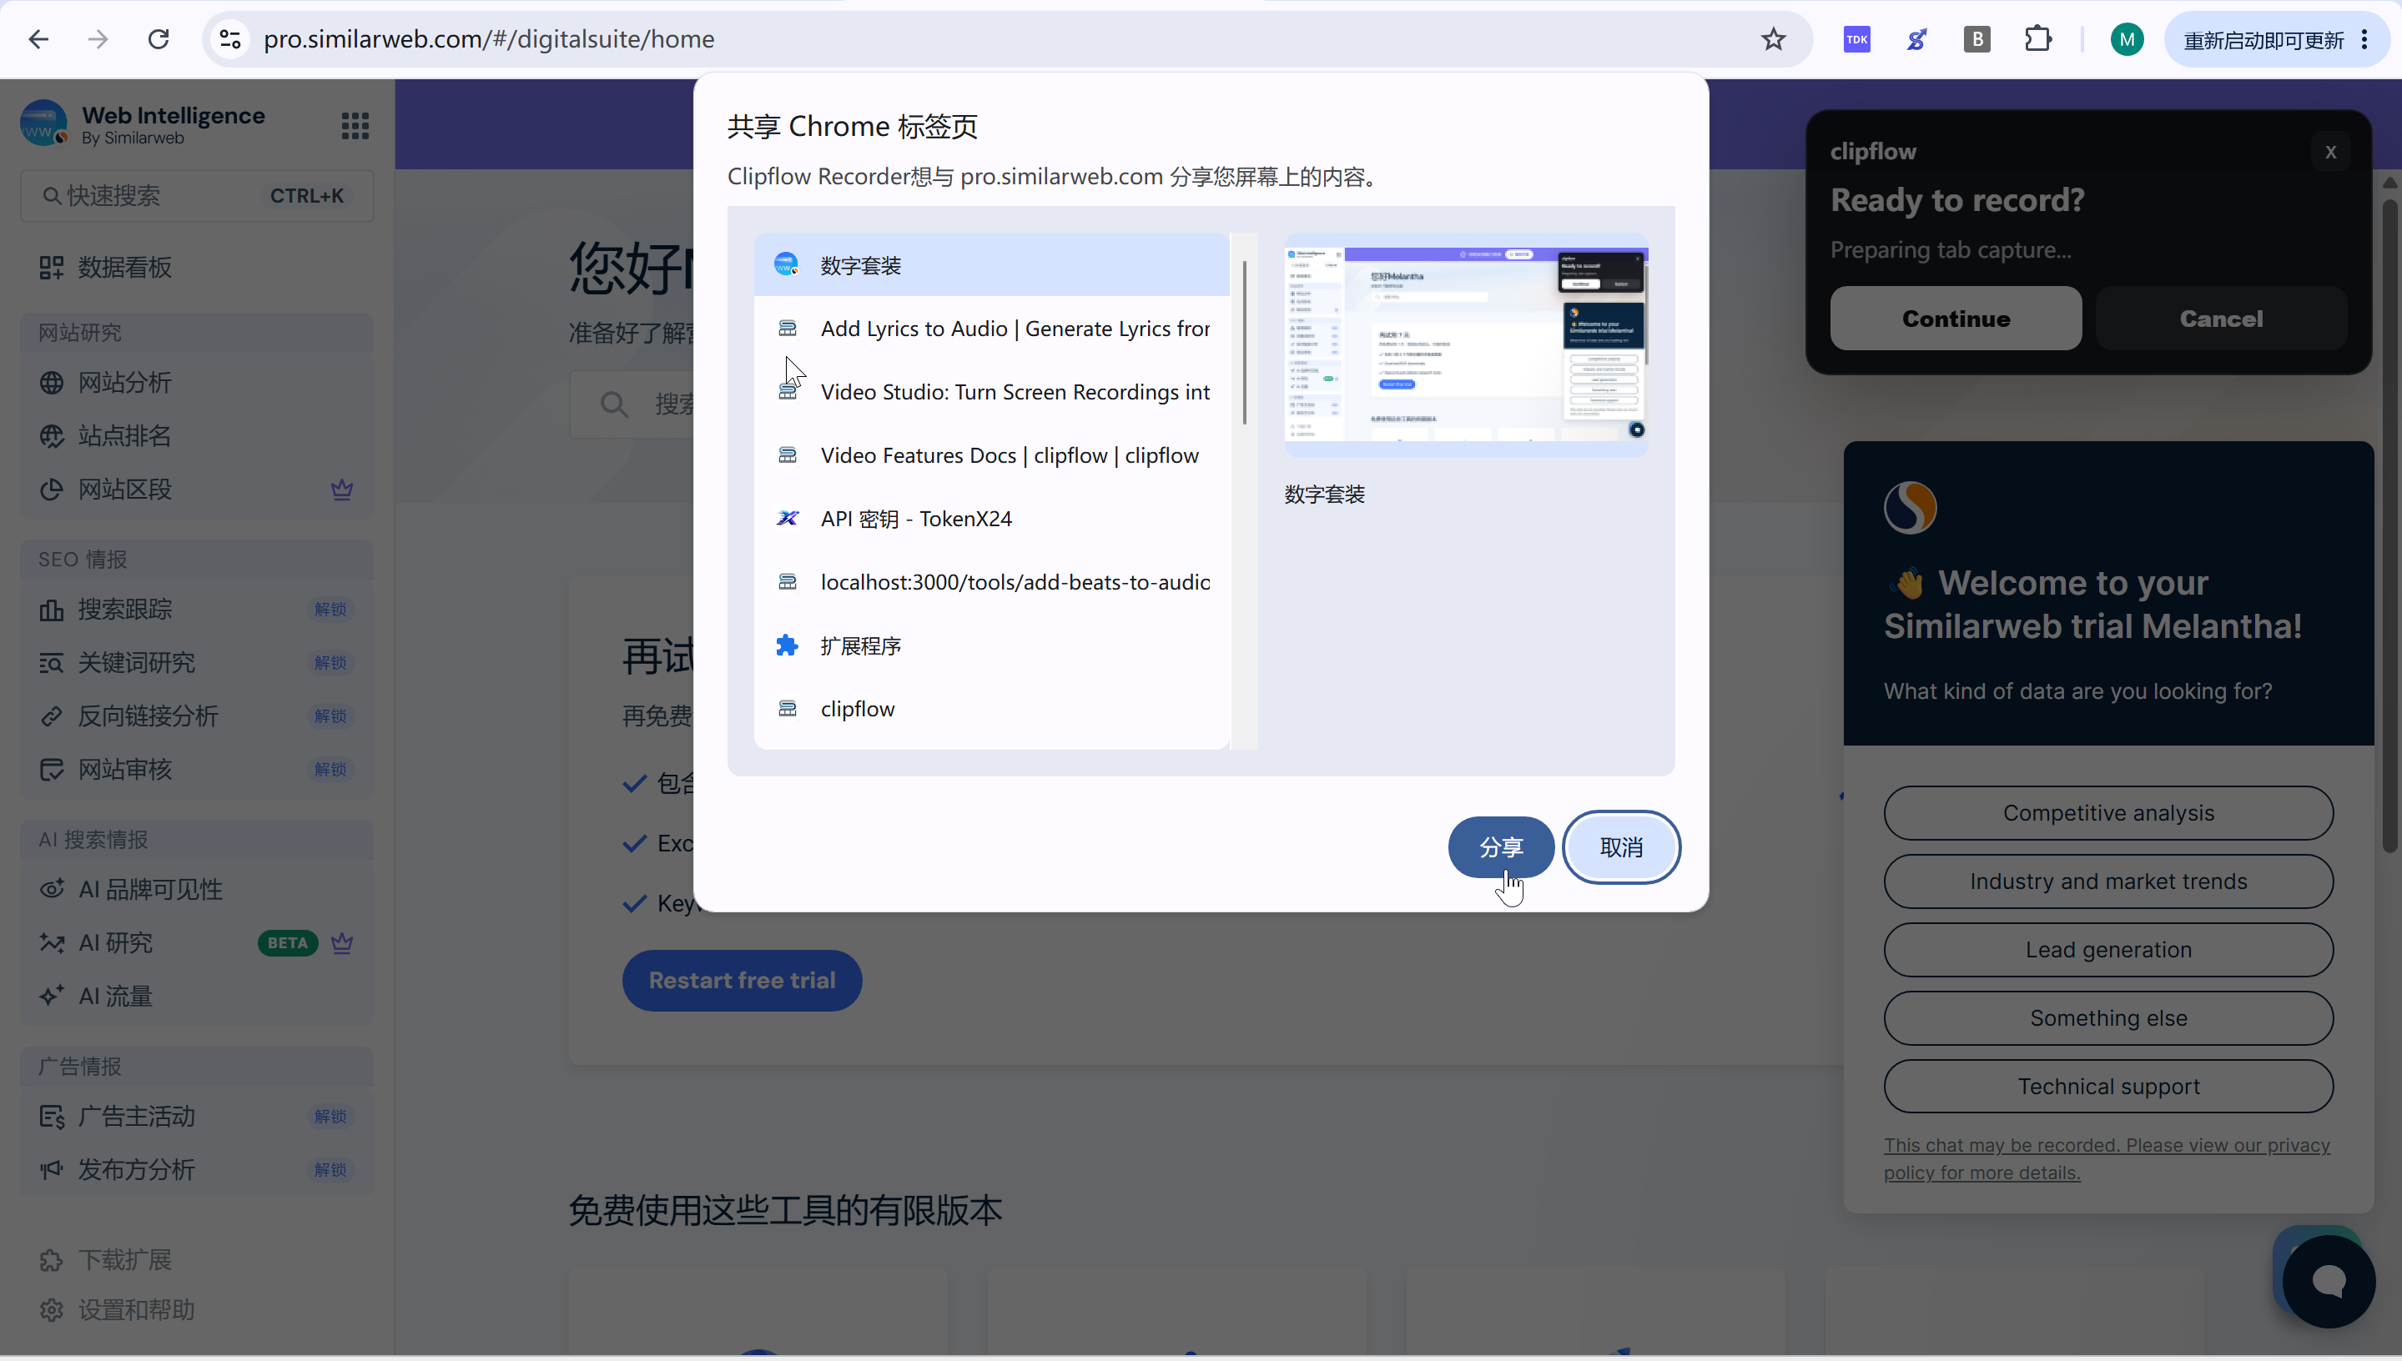Click the Web Intelligence logo

click(43, 123)
